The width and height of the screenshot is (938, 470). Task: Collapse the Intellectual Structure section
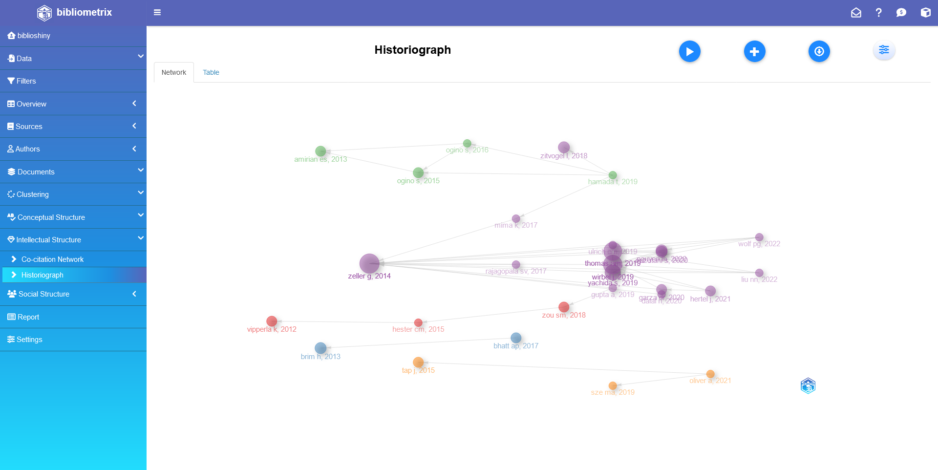[73, 239]
